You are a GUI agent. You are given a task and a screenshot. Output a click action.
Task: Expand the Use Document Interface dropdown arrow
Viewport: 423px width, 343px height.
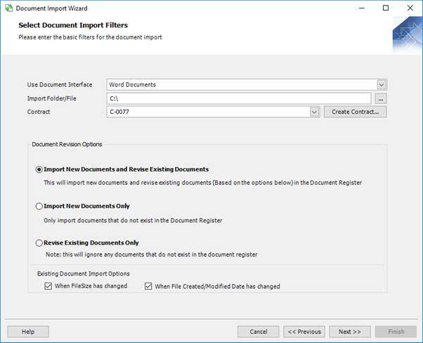click(382, 85)
